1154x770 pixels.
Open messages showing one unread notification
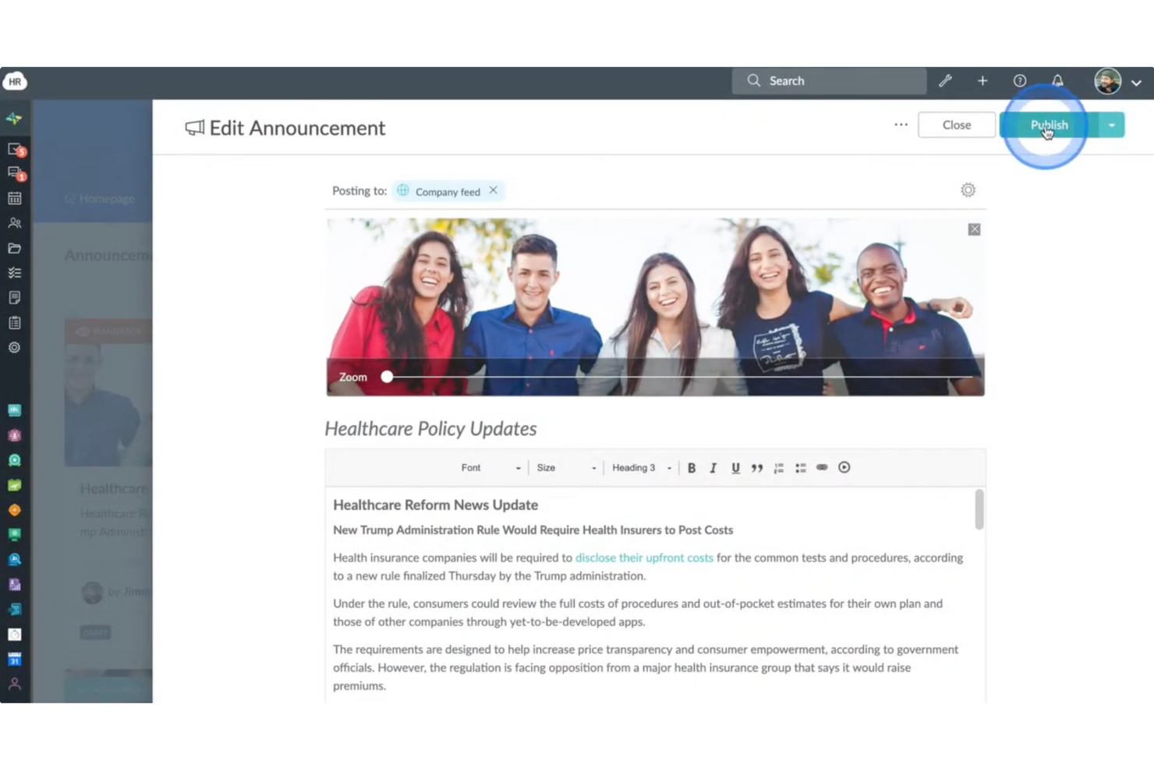[14, 172]
